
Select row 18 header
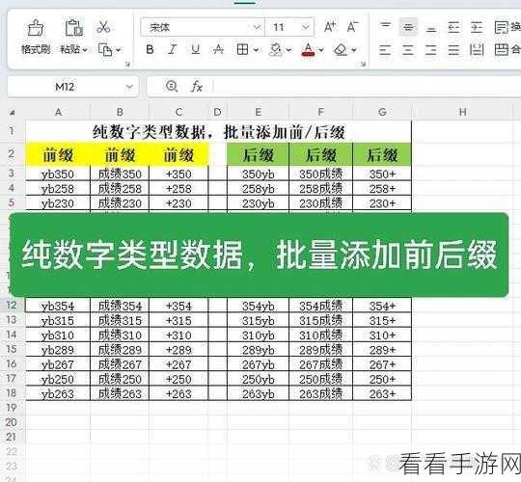13,392
